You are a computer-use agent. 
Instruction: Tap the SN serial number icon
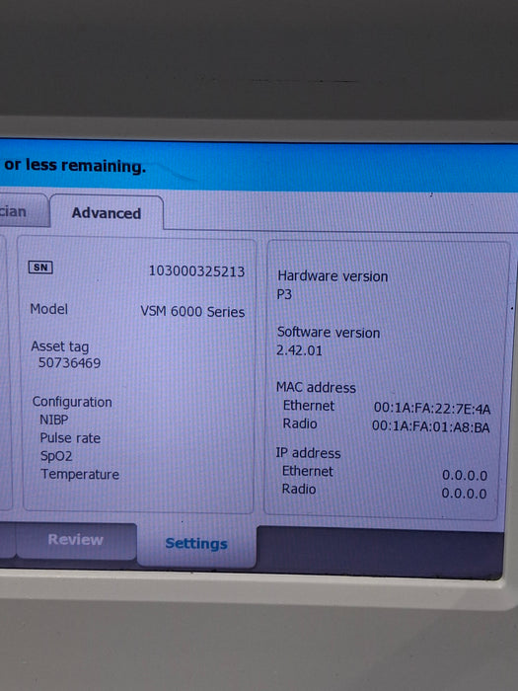coord(40,268)
